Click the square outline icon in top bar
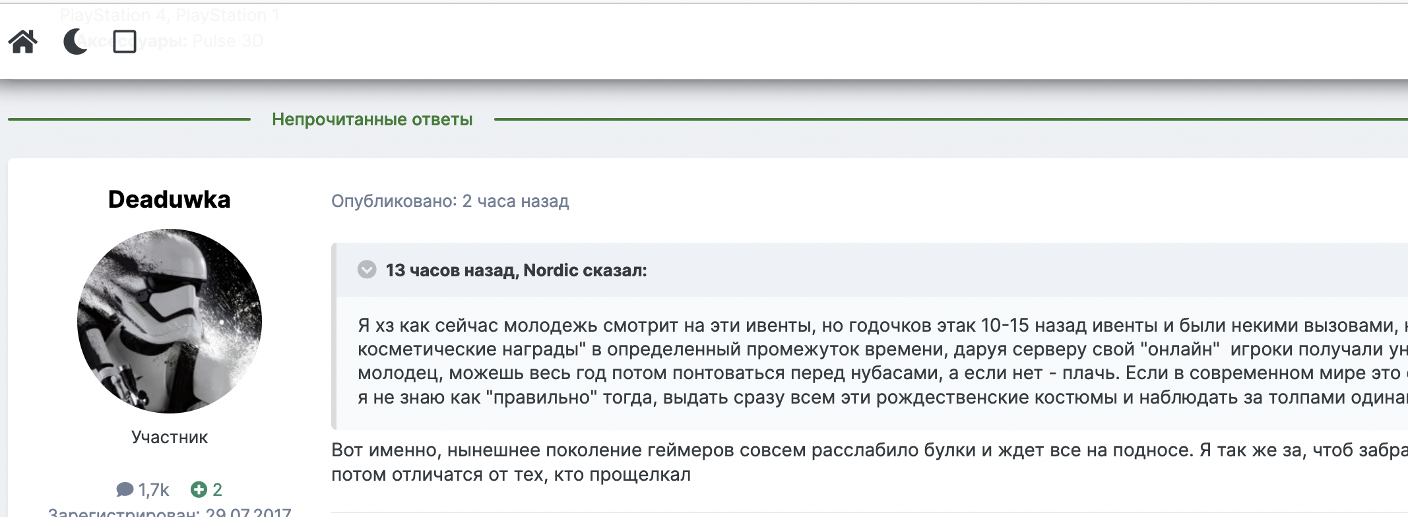The image size is (1408, 517). tap(125, 42)
